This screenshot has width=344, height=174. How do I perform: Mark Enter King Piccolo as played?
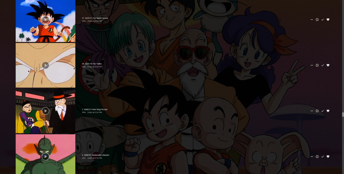pyautogui.click(x=322, y=111)
